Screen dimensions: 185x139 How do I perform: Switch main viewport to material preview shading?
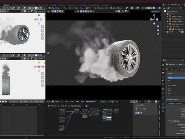click(x=151, y=8)
